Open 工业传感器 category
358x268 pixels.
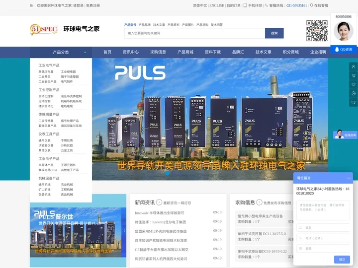coord(46,121)
